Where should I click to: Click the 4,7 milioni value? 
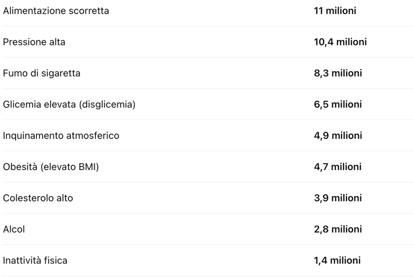(x=337, y=167)
